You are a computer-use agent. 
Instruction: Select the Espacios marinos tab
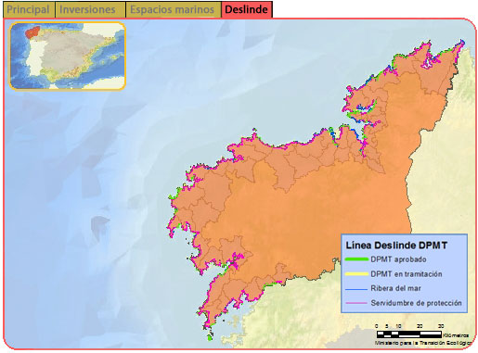point(174,9)
